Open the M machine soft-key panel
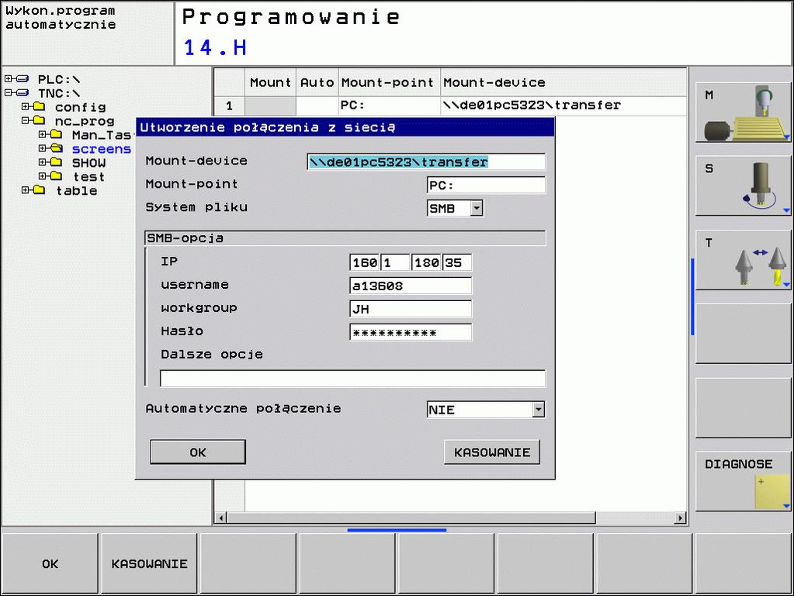This screenshot has width=794, height=596. 744,113
